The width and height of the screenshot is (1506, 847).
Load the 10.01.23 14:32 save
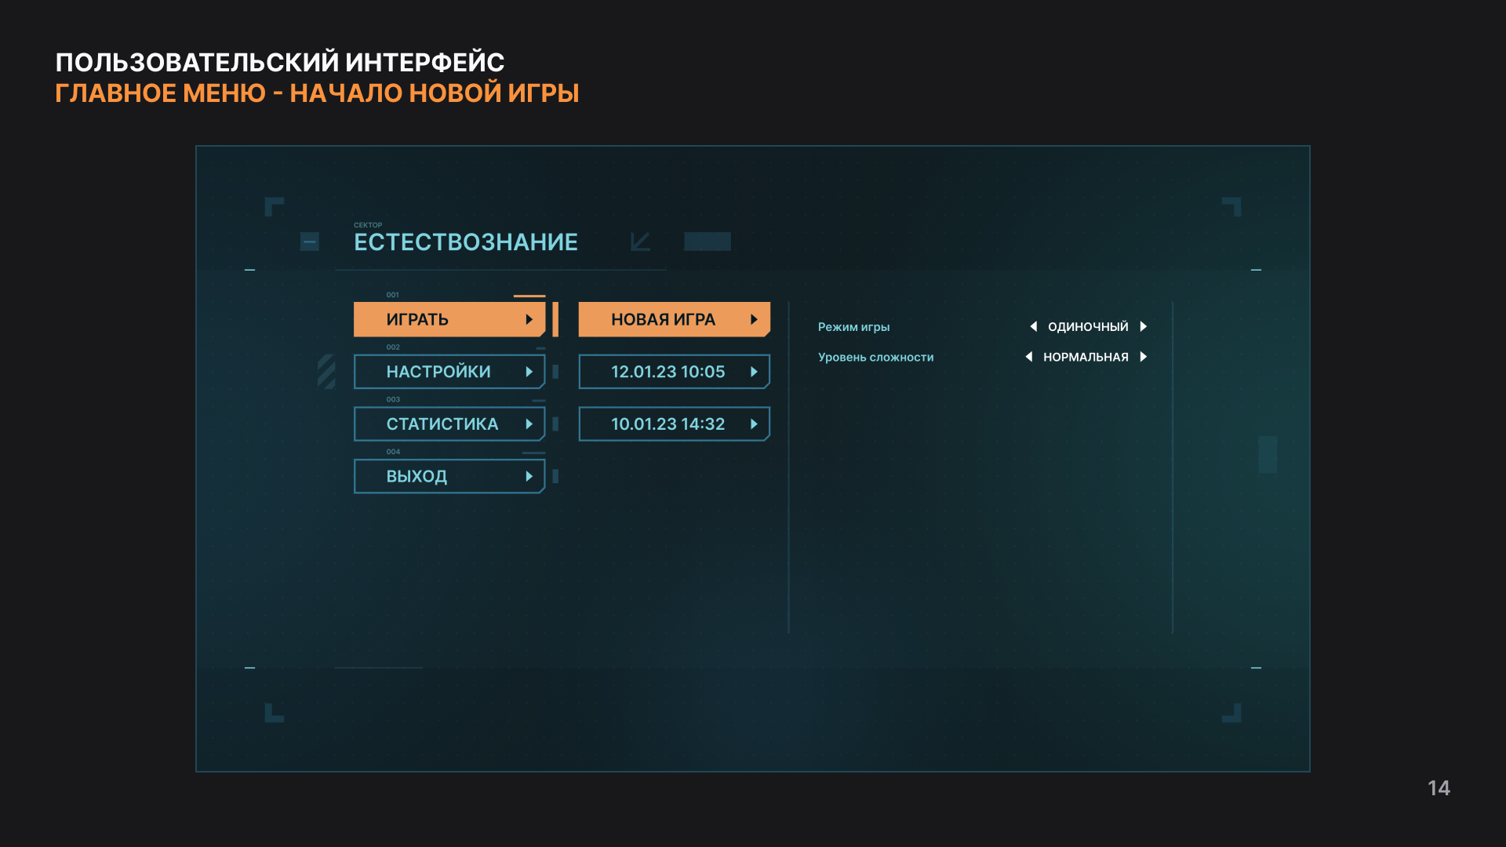pyautogui.click(x=668, y=424)
